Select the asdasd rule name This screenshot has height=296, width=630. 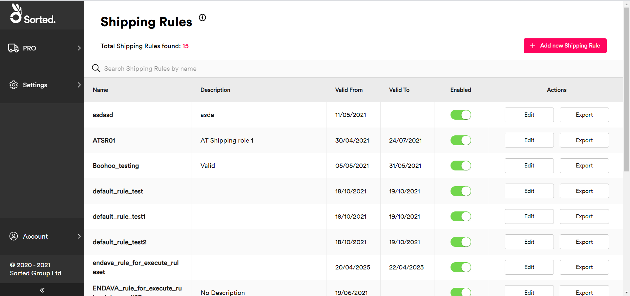(x=103, y=115)
